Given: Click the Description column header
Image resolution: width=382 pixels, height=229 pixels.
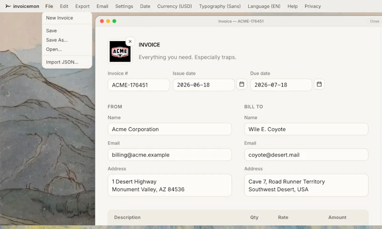Looking at the screenshot, I should pyautogui.click(x=127, y=218).
